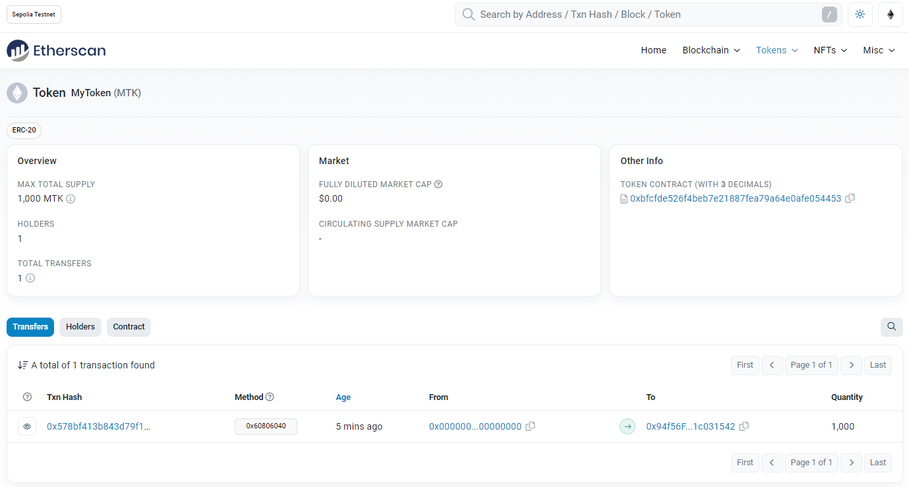Open the Ethereum network selector icon

[891, 14]
